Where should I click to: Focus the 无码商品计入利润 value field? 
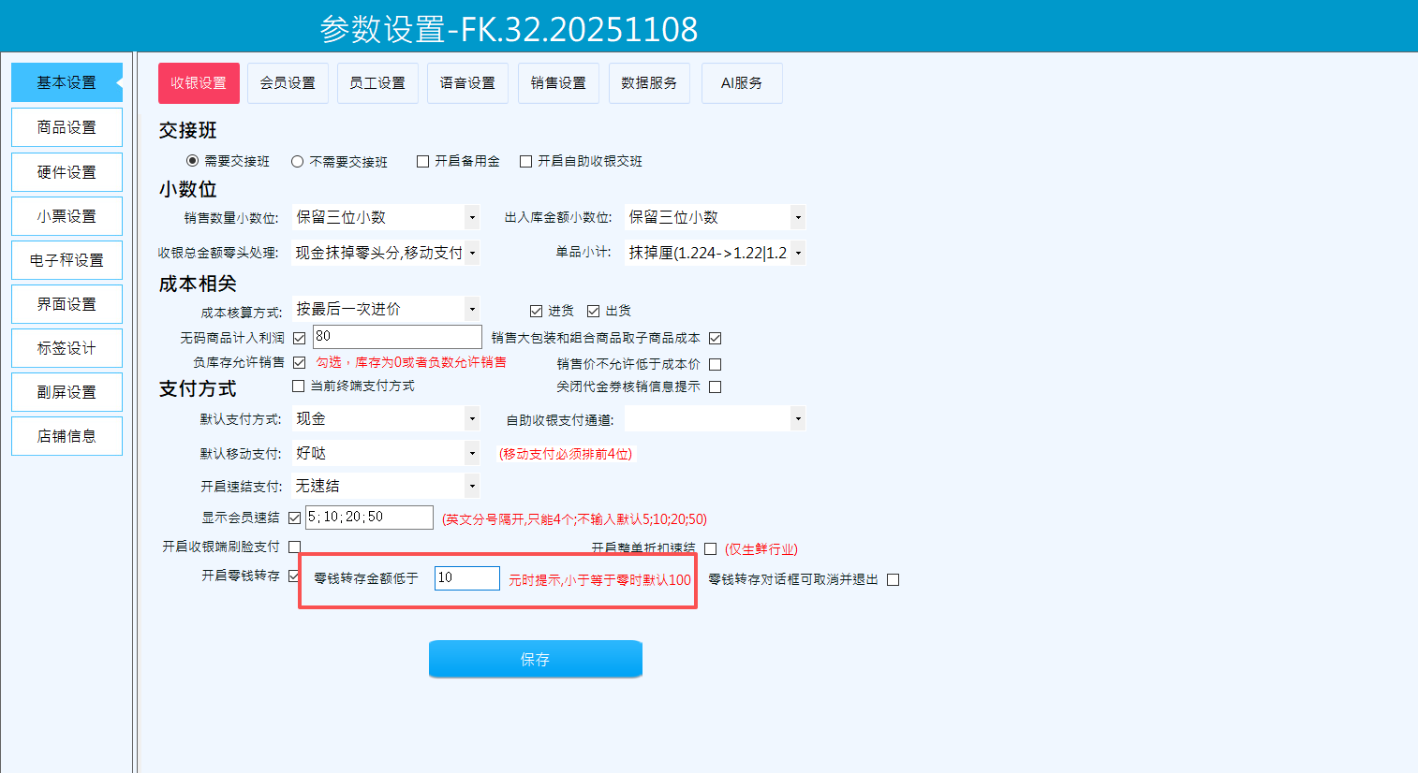click(x=397, y=337)
